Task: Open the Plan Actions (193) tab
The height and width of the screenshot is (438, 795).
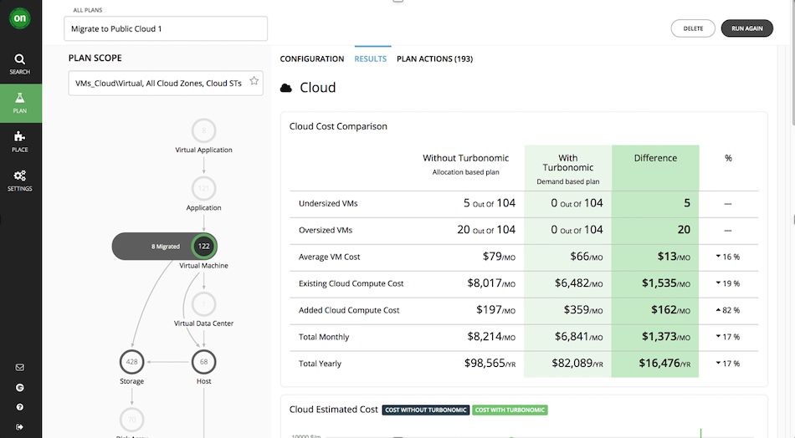Action: [434, 59]
